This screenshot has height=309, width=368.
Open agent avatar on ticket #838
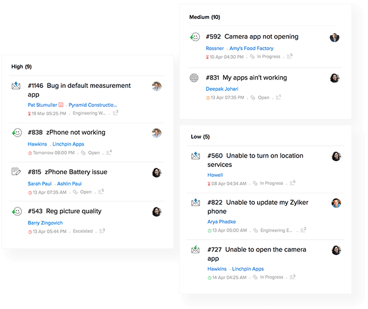tap(157, 133)
